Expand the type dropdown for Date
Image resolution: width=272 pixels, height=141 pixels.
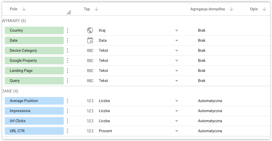177,41
